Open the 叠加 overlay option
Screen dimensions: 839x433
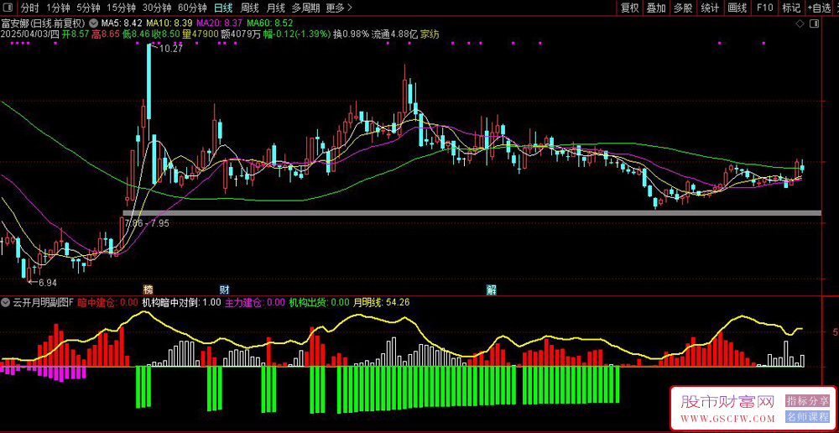click(656, 8)
